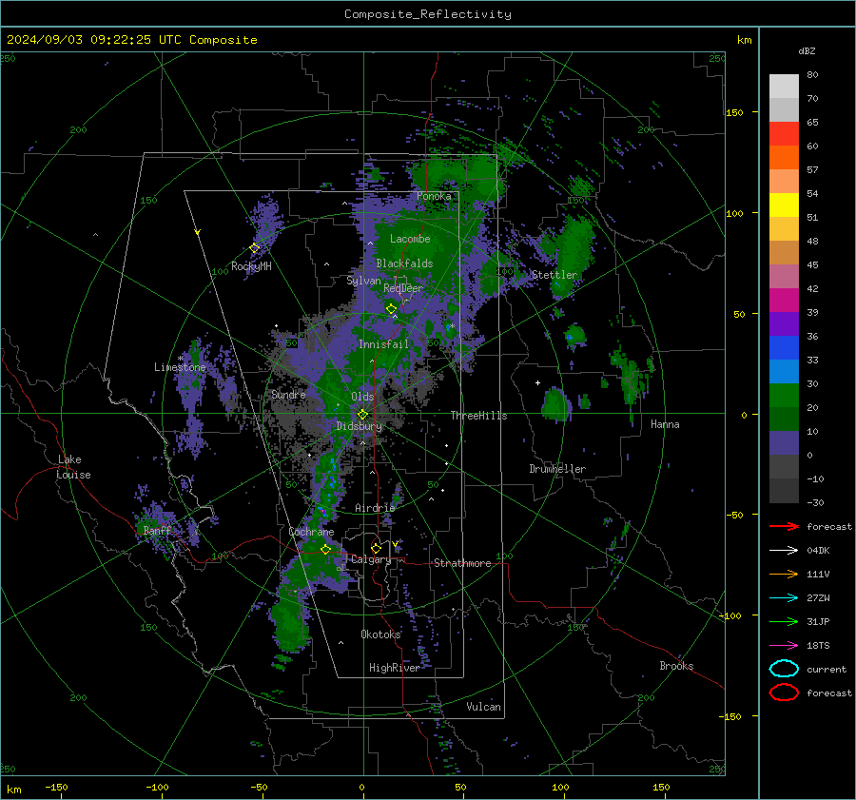Select the royal blue 36 dBZ swatch
This screenshot has height=800, width=856.
(784, 347)
